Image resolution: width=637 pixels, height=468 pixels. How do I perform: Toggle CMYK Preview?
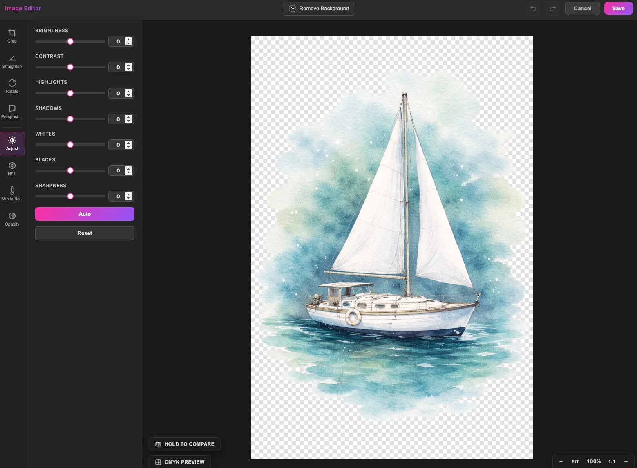click(x=180, y=462)
